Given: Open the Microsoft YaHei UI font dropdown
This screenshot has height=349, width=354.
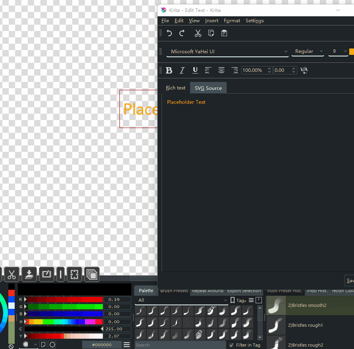Looking at the screenshot, I should [229, 52].
